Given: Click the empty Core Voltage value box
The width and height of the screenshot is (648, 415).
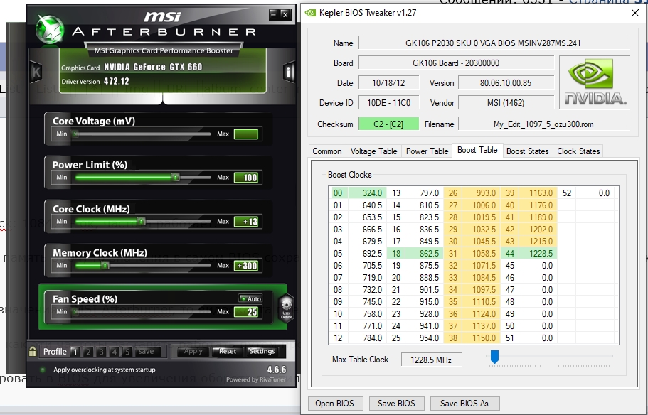Looking at the screenshot, I should tap(246, 134).
